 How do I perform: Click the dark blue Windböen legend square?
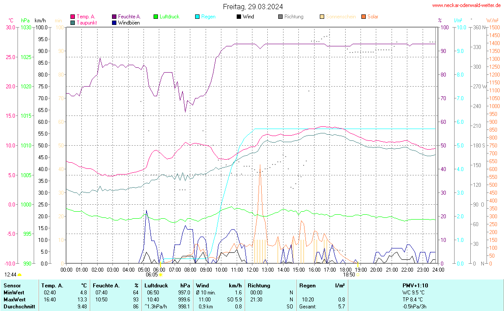click(114, 22)
